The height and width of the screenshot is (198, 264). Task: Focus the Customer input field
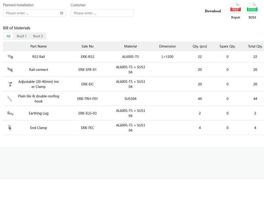(102, 13)
